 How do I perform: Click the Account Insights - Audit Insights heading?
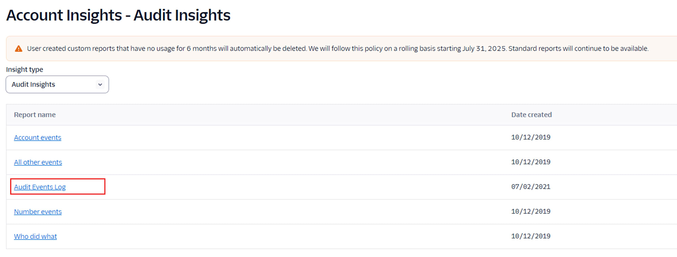118,15
